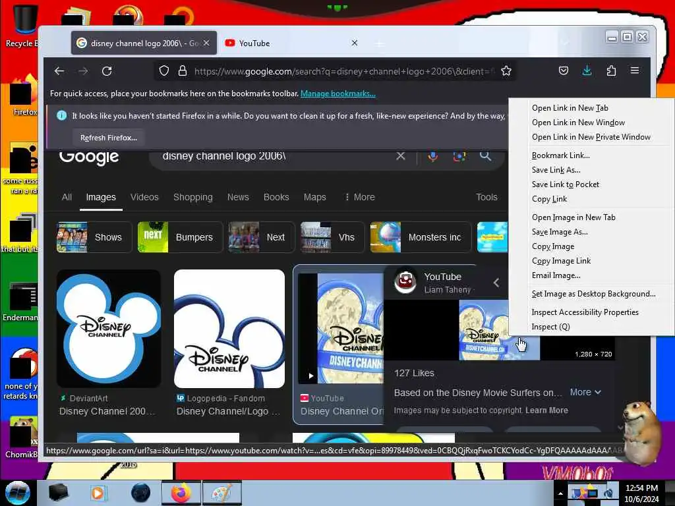Switch to the All results tab

(x=67, y=197)
